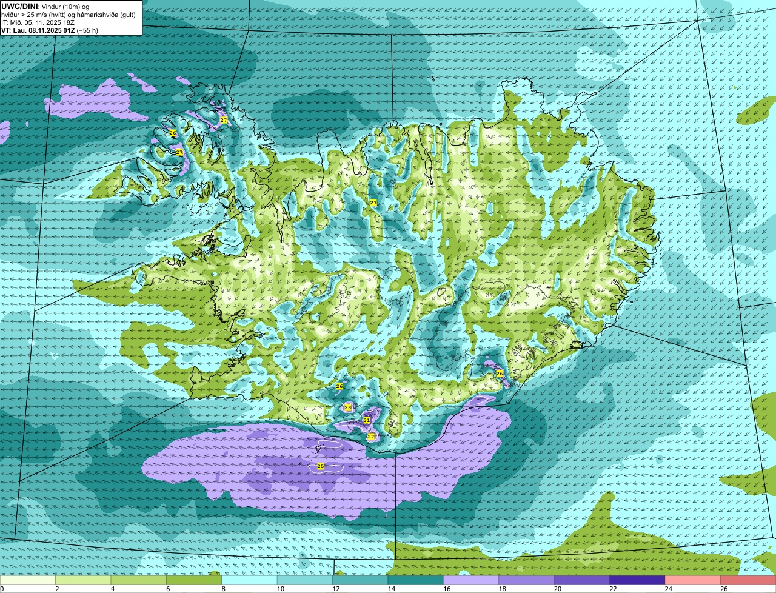Click the medium purple 18–20 m/s swatch

pos(526,580)
